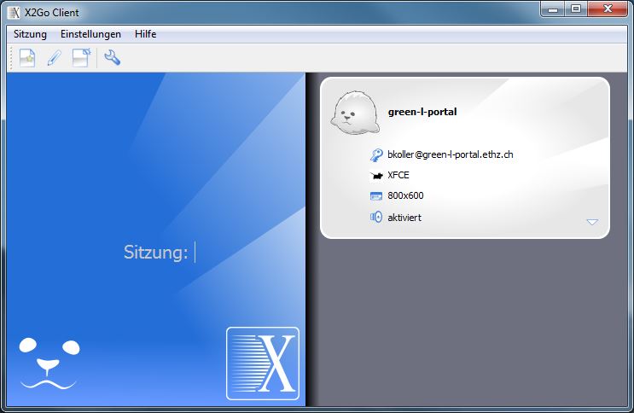Click the create desktop shortcut toolbar icon
This screenshot has height=413, width=634.
click(81, 58)
